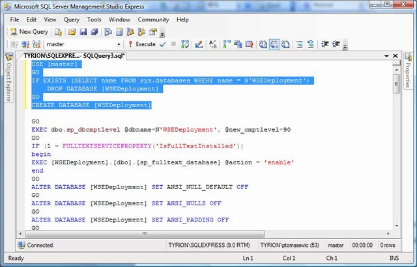417x267 pixels.
Task: Close the SQLQuery3.sql tab
Action: (x=395, y=56)
